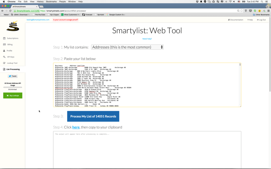This screenshot has height=169, width=271.
Task: Click the Pocket extension icon
Action: click(x=250, y=11)
